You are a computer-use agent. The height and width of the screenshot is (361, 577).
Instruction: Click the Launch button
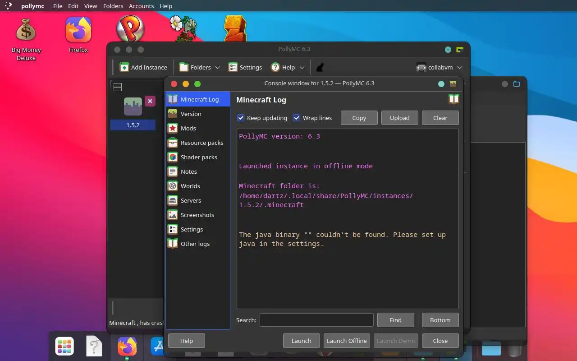tap(302, 341)
